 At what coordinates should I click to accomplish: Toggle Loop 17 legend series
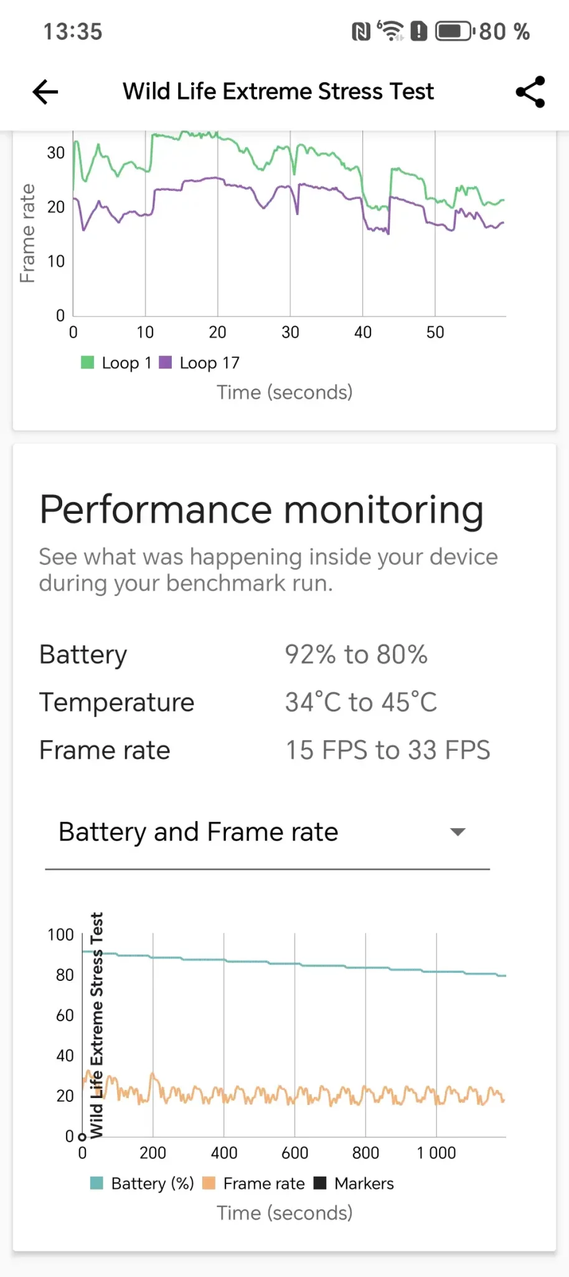(x=200, y=363)
